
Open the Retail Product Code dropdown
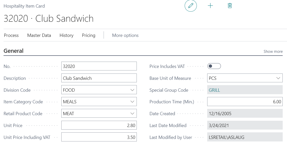132,114
